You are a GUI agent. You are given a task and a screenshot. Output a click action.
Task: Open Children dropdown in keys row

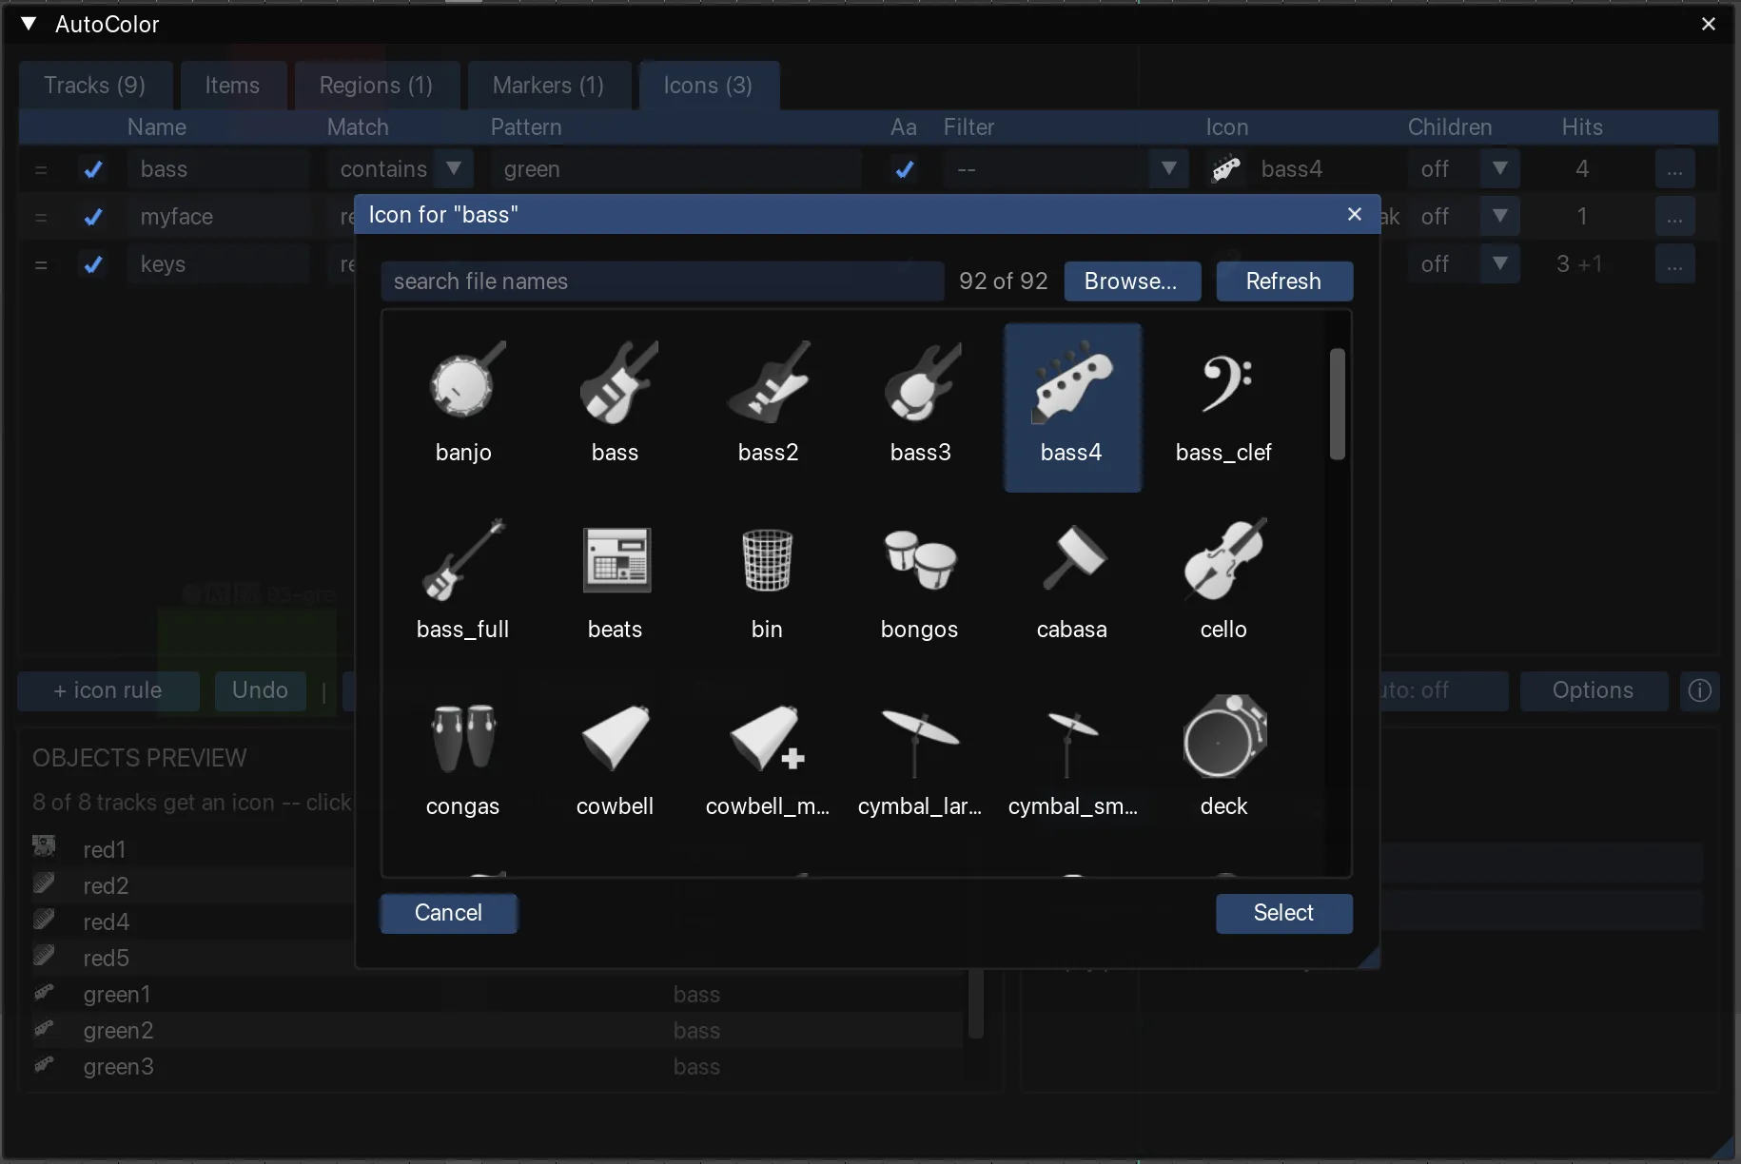tap(1463, 264)
